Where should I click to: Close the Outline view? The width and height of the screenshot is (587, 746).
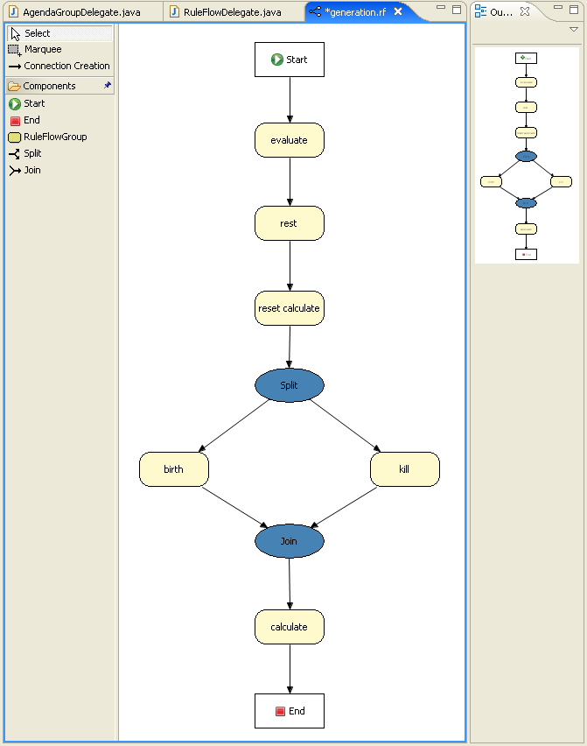click(525, 11)
